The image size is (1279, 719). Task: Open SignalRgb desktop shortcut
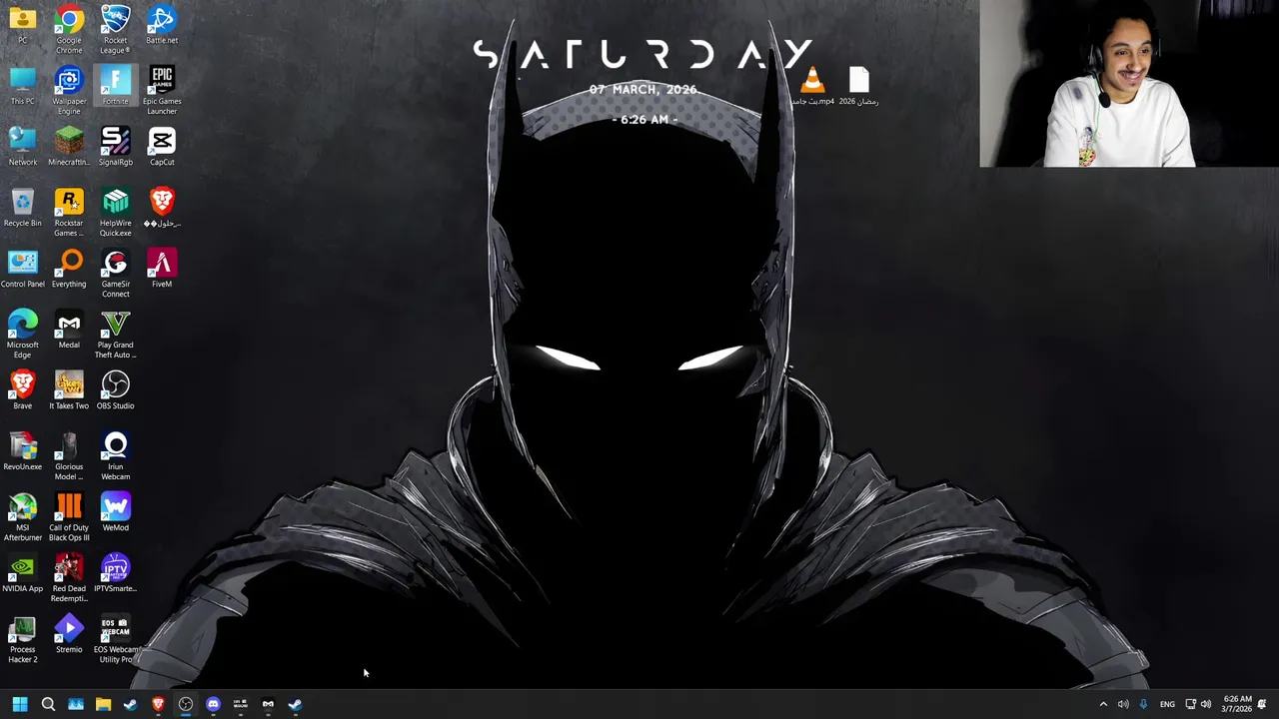point(115,148)
